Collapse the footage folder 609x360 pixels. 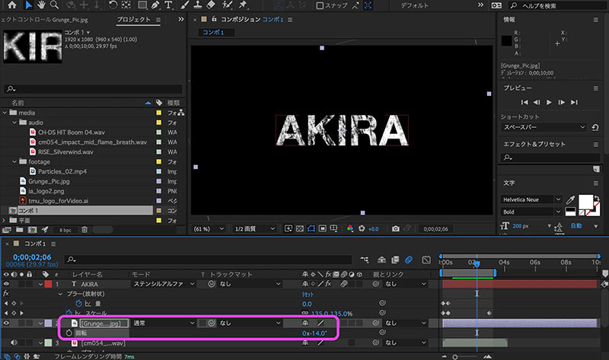click(14, 161)
